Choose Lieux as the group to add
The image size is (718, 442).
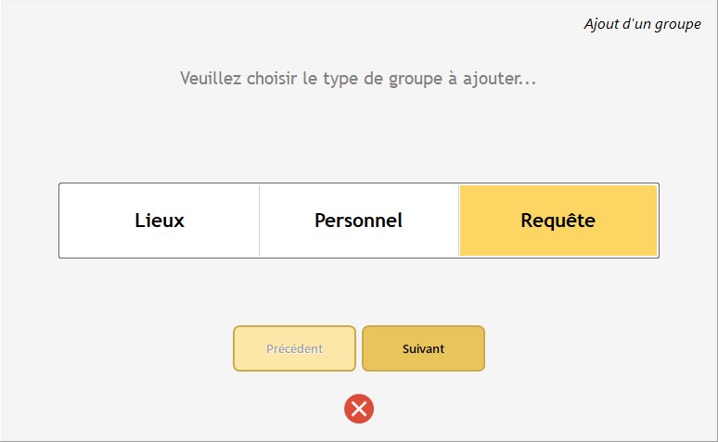click(160, 221)
